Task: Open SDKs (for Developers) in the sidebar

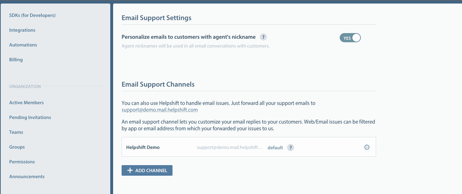Action: pos(32,15)
